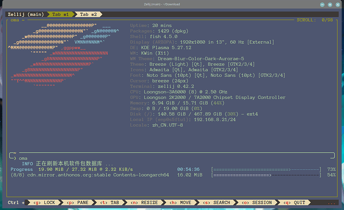The width and height of the screenshot is (344, 210).
Task: Click the ASCII art distro logo
Action: (x=64, y=56)
